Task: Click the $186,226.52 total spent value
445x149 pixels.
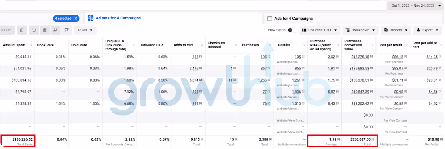Action: (22, 139)
